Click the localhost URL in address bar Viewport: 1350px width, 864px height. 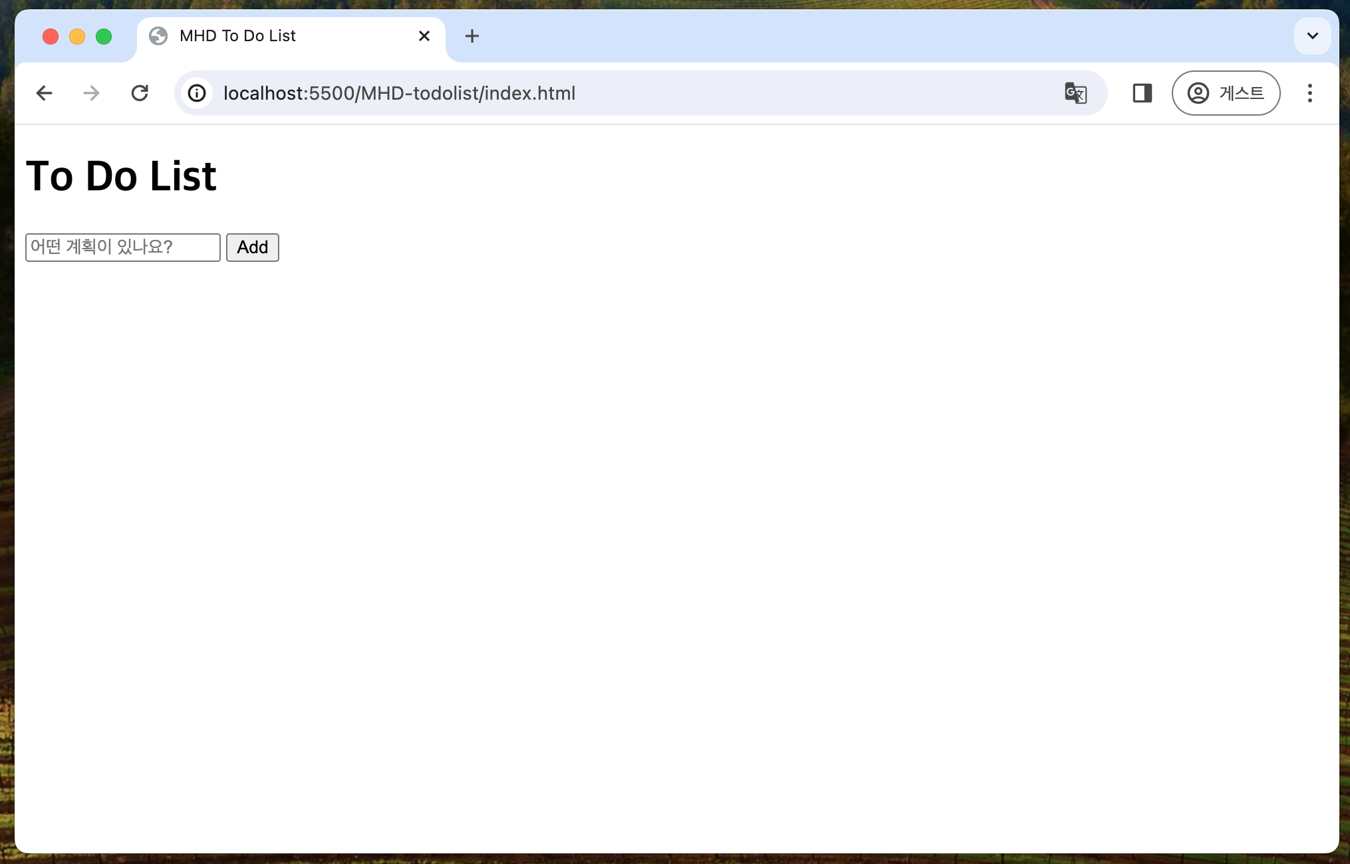point(399,93)
